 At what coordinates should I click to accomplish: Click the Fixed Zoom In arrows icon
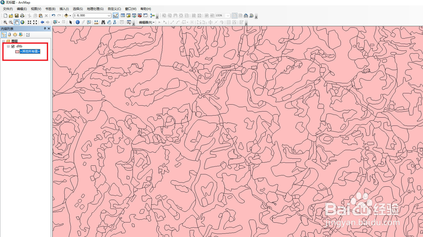(x=29, y=22)
